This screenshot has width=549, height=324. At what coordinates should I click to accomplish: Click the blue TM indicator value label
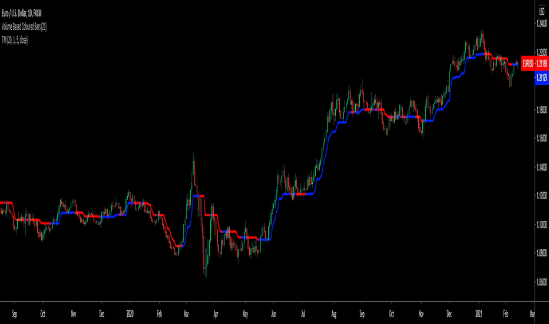(542, 77)
